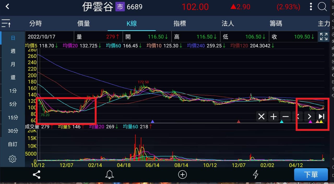
Task: Jump to the latest candle
Action: pyautogui.click(x=321, y=117)
